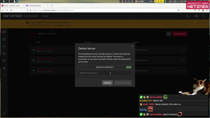The image size is (210, 118).
Task: Open the notifications bell menu
Action: pos(188,16)
